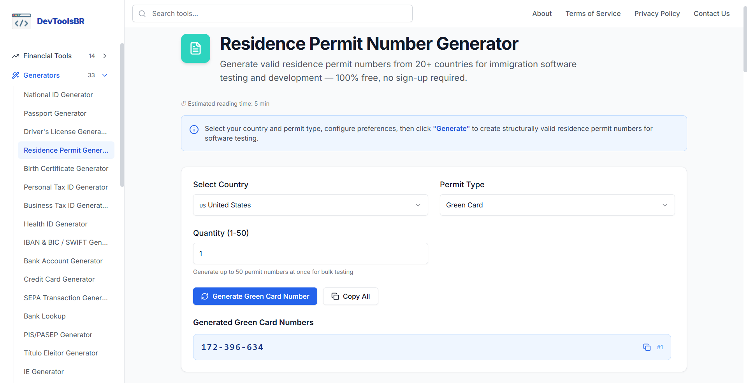Image resolution: width=747 pixels, height=383 pixels.
Task: Select Passport Generator in sidebar
Action: (x=55, y=113)
